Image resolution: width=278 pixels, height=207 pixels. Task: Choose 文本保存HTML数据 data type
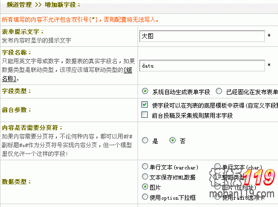[145, 177]
